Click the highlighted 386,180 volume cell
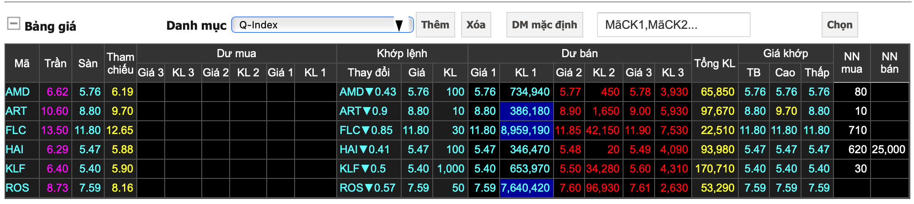914x204 pixels. click(527, 111)
